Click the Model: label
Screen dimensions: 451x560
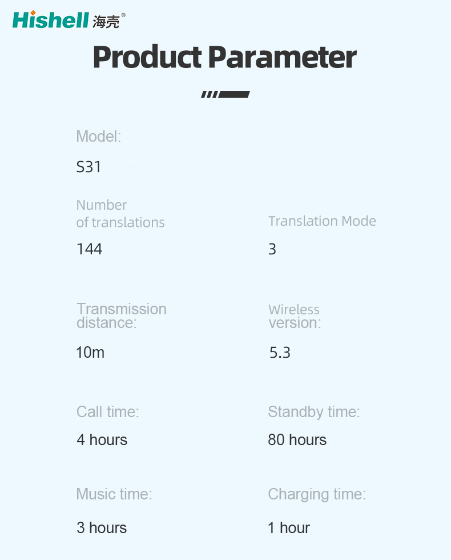pyautogui.click(x=99, y=137)
